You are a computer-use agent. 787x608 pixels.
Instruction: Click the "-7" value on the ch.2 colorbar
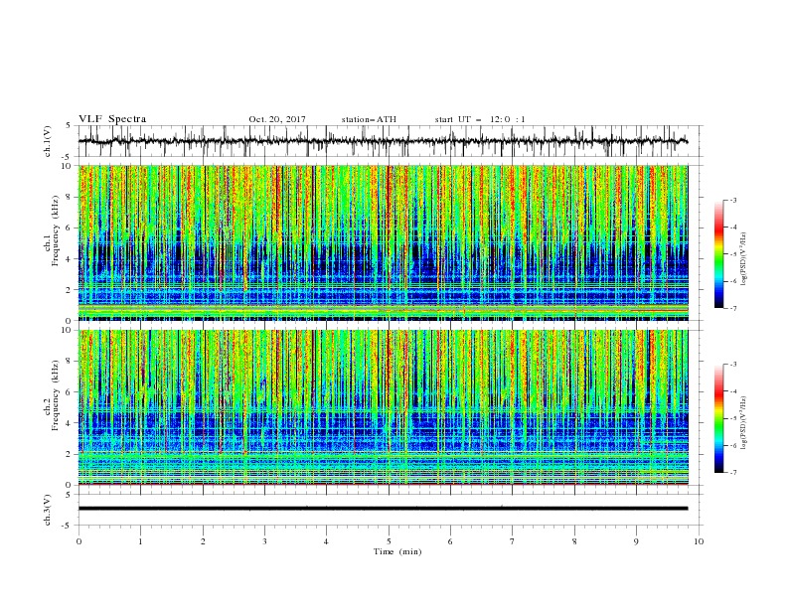tap(732, 472)
